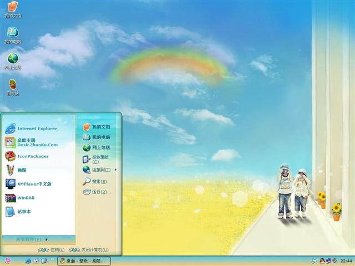Expand the 连接到(T) submenu
The height and width of the screenshot is (266, 355).
point(100,170)
